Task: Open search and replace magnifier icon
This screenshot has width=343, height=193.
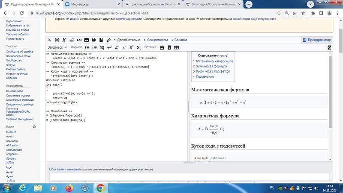Action: (x=329, y=47)
